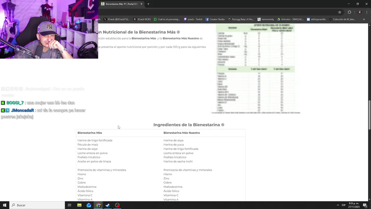The image size is (371, 209).
Task: Click the BOGGI_7 chat username
Action: [15, 103]
